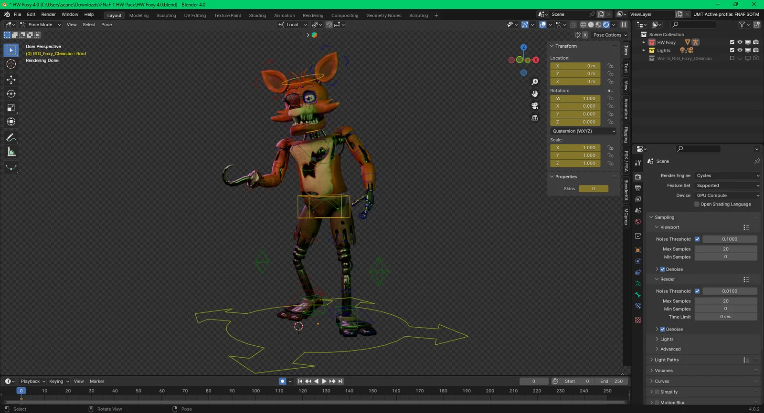This screenshot has height=413, width=764.
Task: Switch to rendered viewport shading
Action: coord(606,25)
